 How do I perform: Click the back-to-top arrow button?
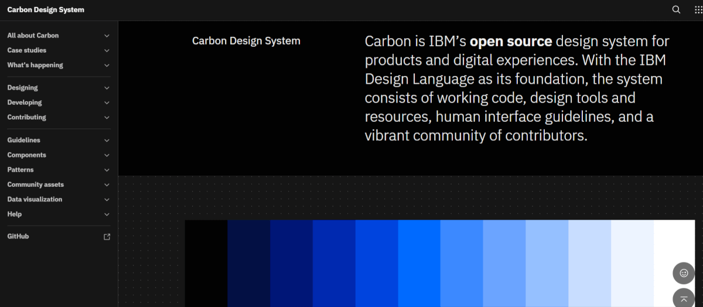pyautogui.click(x=684, y=298)
